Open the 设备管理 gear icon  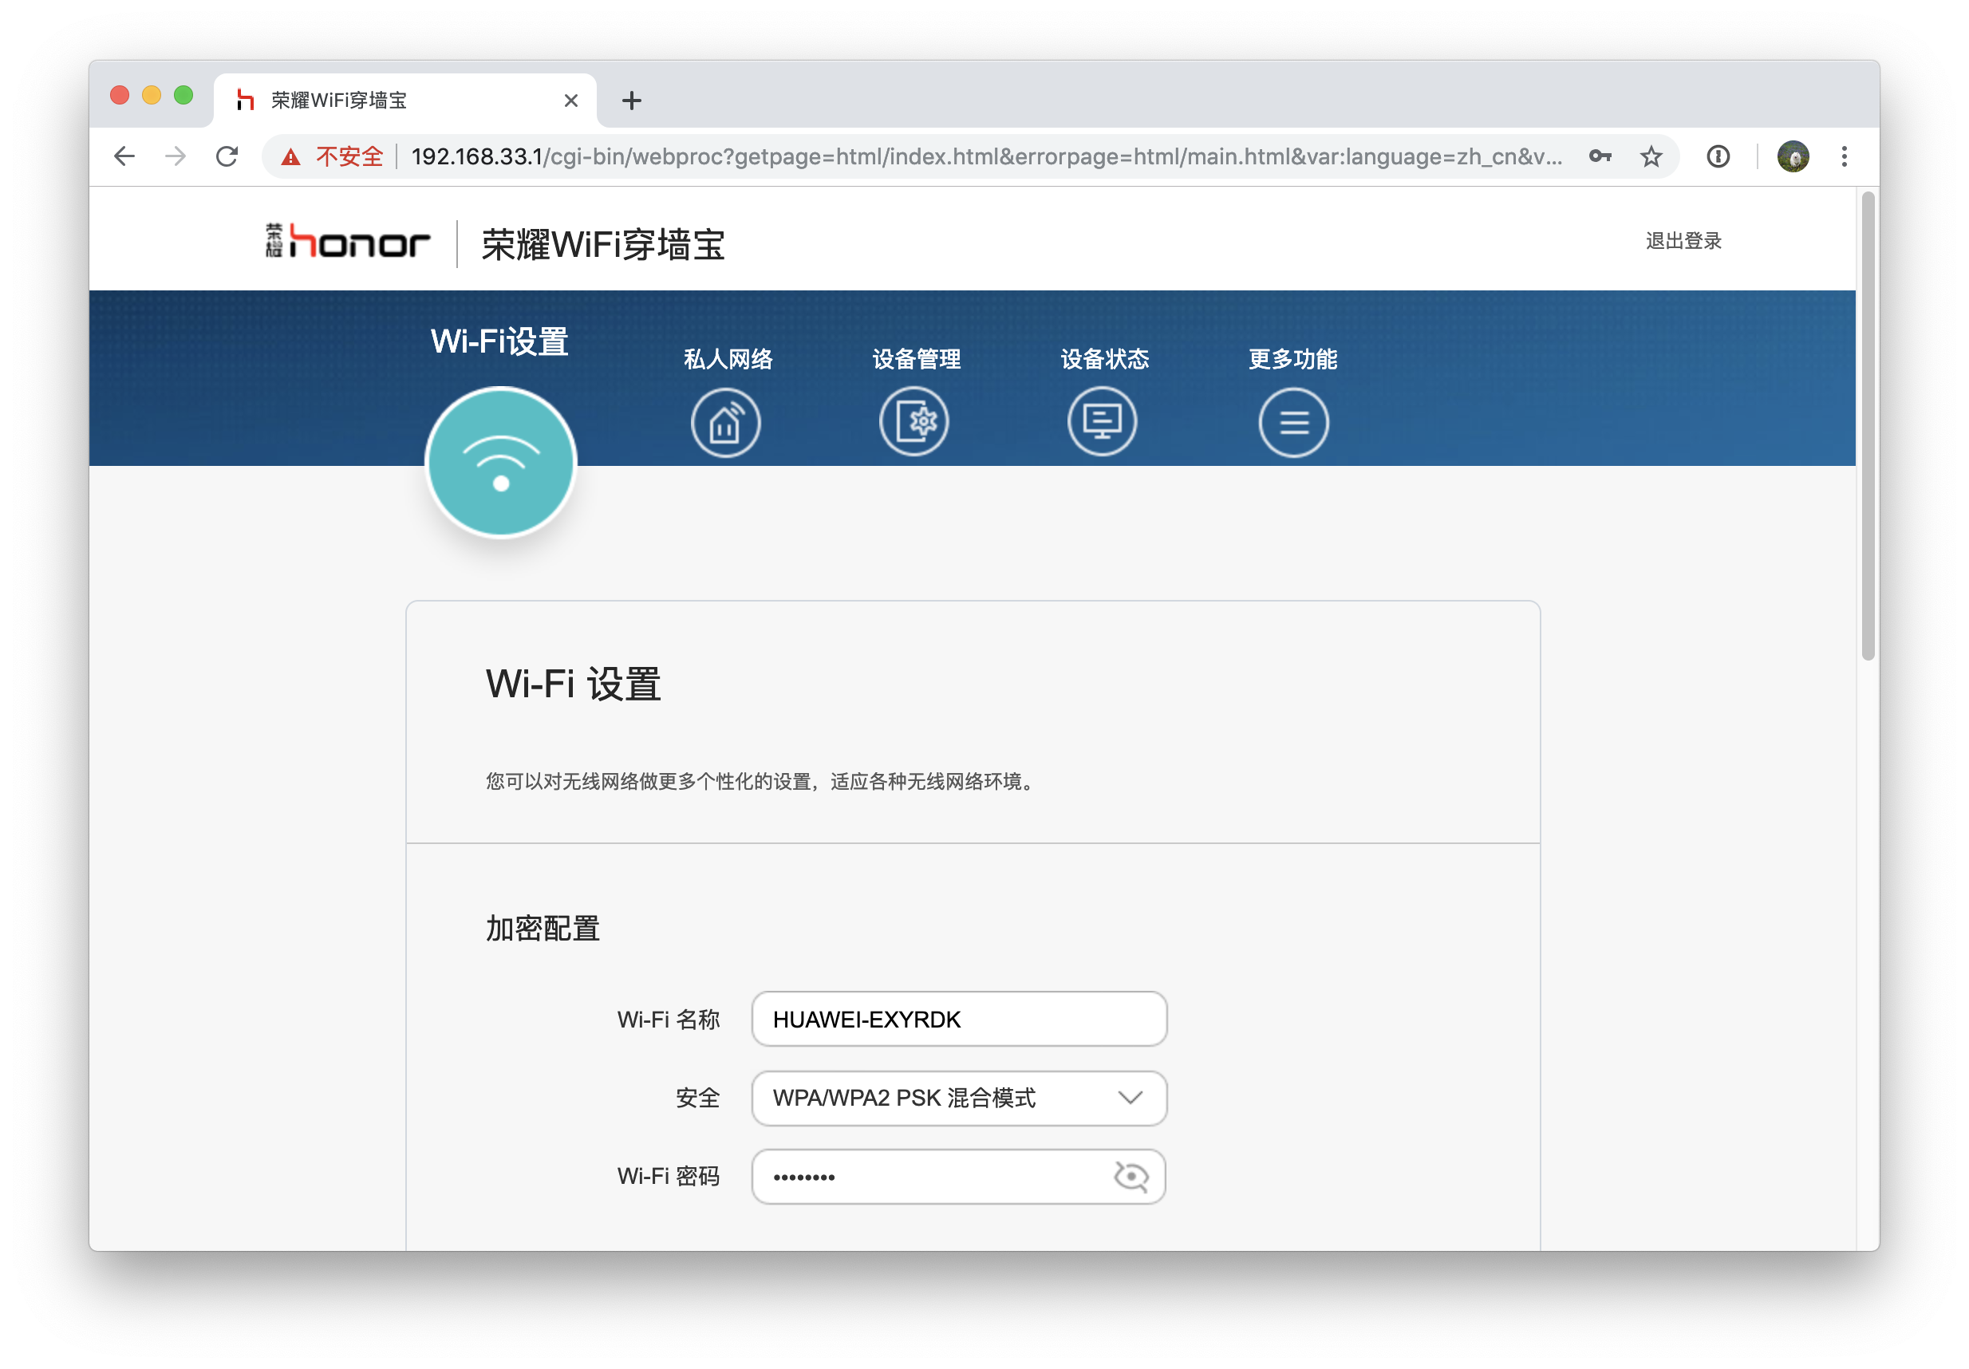[914, 422]
